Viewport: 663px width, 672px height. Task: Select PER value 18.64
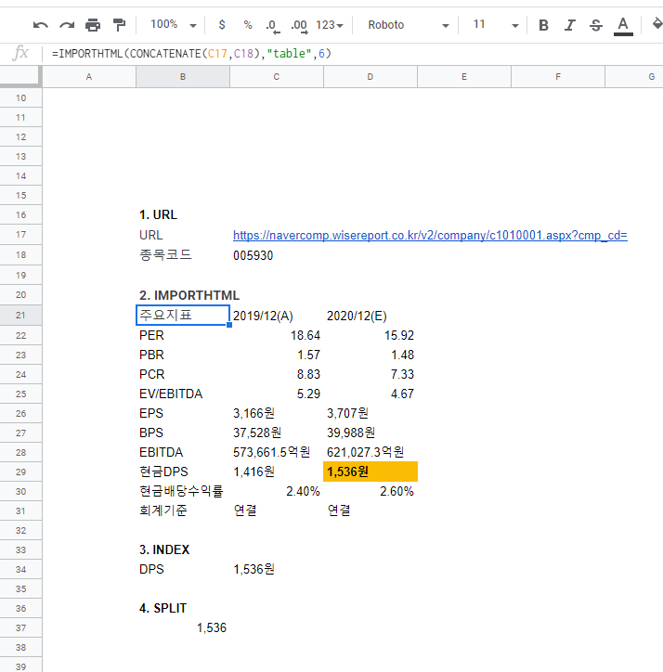pyautogui.click(x=277, y=335)
